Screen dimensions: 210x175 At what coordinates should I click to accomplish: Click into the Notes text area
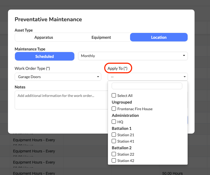(61, 100)
